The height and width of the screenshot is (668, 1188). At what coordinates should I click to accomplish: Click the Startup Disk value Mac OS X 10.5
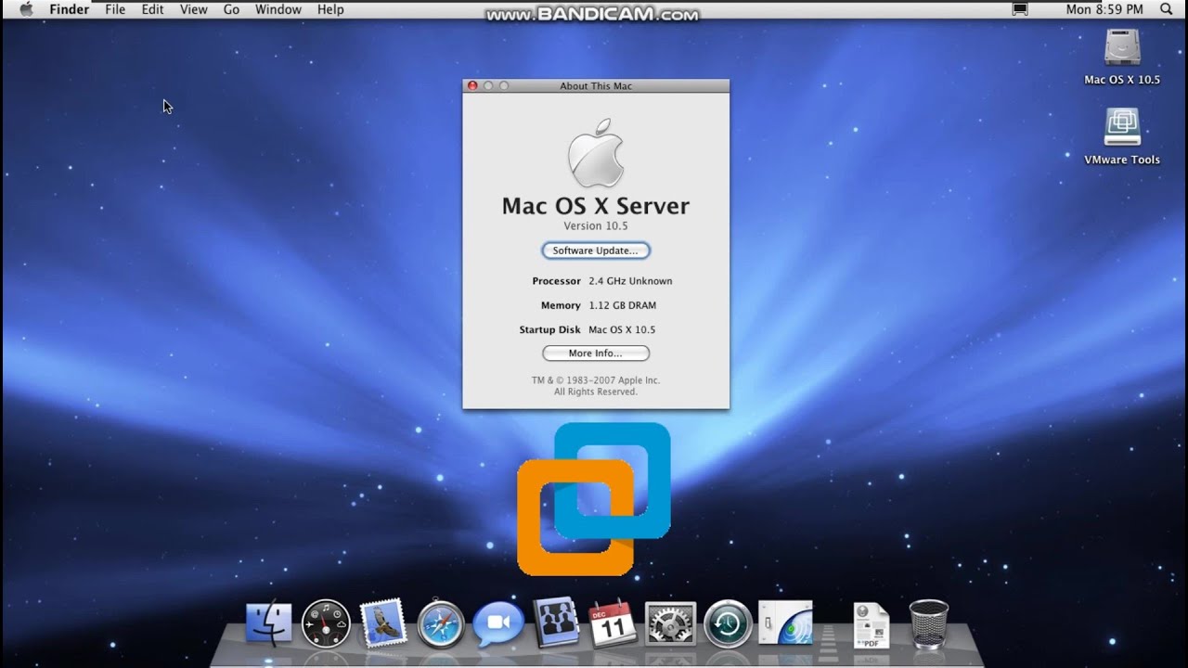point(622,329)
